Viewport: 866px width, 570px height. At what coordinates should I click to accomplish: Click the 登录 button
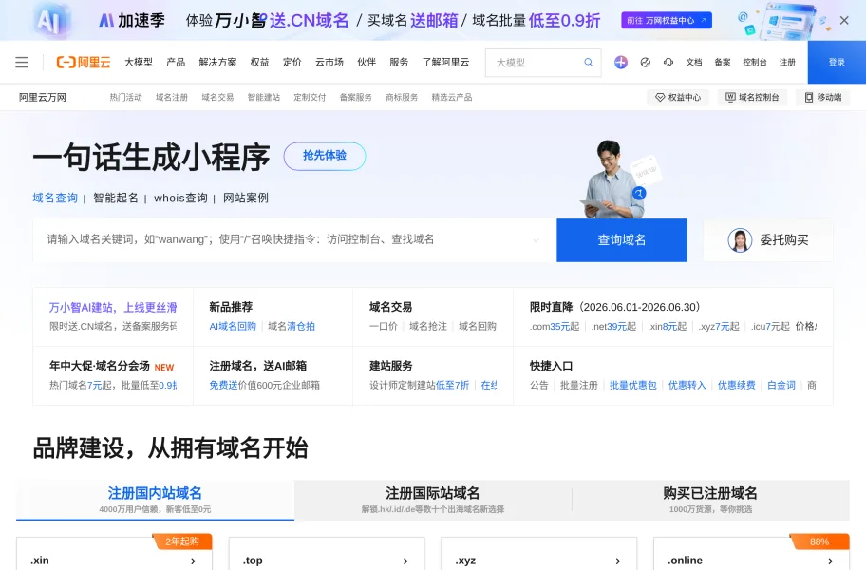pos(837,63)
